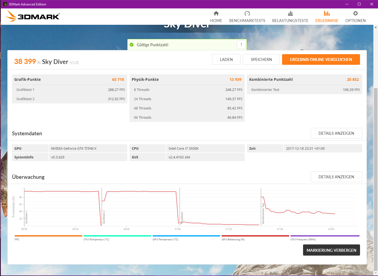The height and width of the screenshot is (276, 378).
Task: Click GPU value NVIDIA GeForce GTX TITAN X
Action: pos(74,148)
